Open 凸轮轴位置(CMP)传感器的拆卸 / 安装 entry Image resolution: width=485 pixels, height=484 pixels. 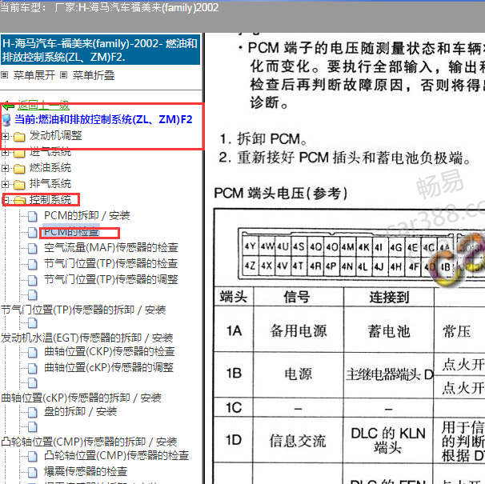[89, 442]
